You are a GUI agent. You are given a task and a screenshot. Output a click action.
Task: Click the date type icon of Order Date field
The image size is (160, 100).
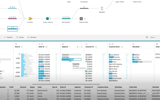(x=157, y=44)
